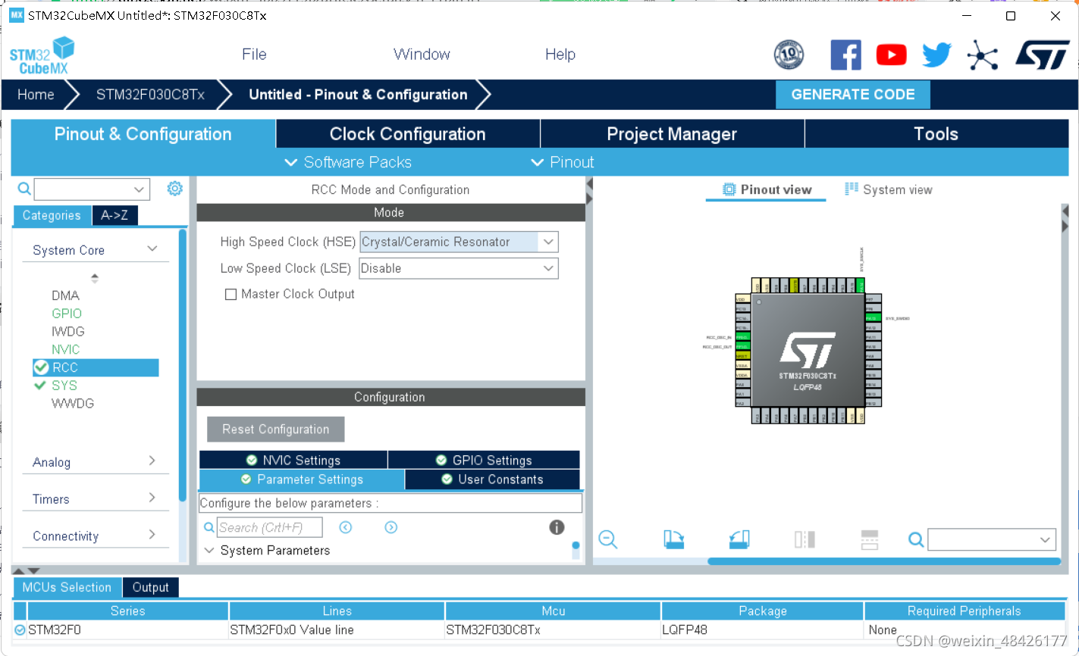Open the ST YouTube channel icon
Viewport: 1079px width, 656px height.
point(891,55)
